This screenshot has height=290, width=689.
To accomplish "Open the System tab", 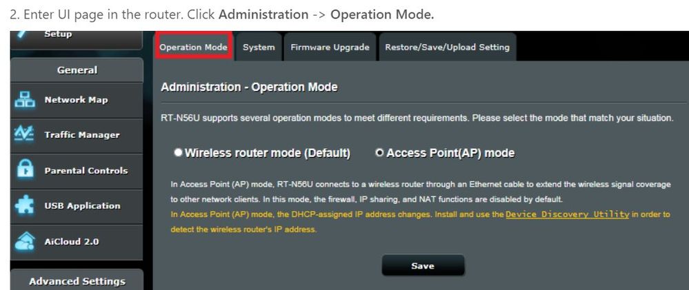I will coord(259,47).
